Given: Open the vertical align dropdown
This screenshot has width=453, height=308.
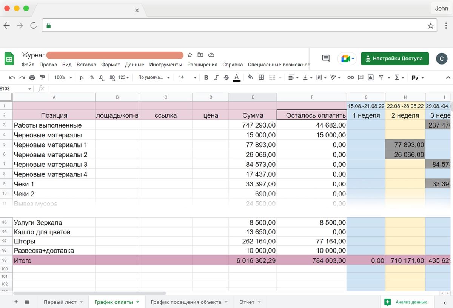Looking at the screenshot, I should tap(308, 77).
